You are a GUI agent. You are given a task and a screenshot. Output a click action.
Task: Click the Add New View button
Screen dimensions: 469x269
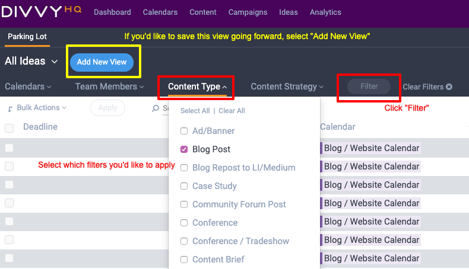point(102,62)
